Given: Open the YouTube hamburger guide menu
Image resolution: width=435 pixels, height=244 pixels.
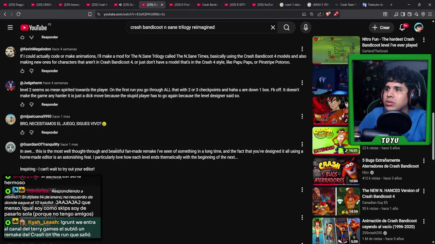Looking at the screenshot, I should [x=10, y=27].
